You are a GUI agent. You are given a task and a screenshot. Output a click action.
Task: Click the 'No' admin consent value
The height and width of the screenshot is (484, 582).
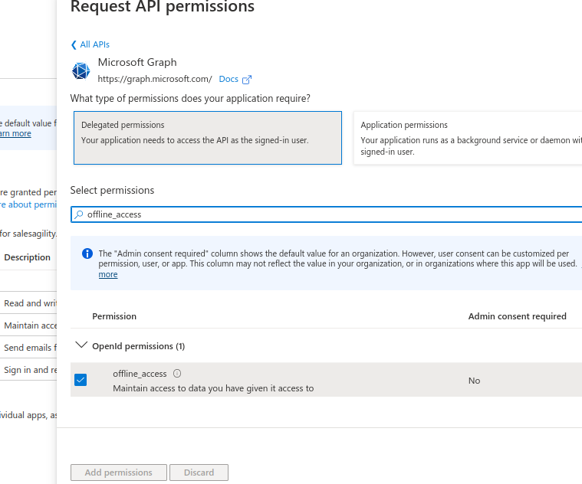click(x=474, y=381)
